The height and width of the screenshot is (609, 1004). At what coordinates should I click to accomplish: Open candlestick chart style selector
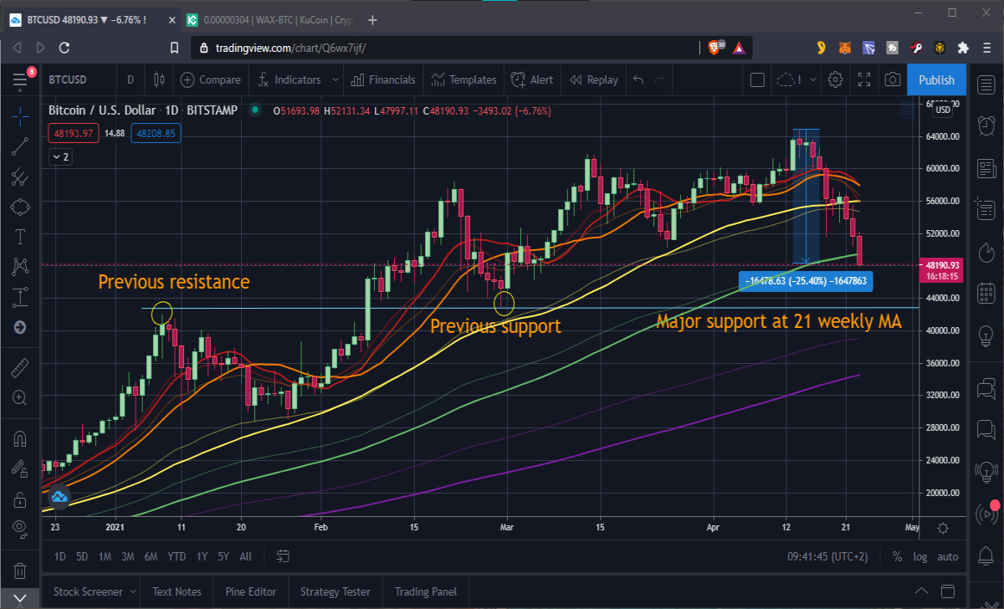tap(159, 80)
